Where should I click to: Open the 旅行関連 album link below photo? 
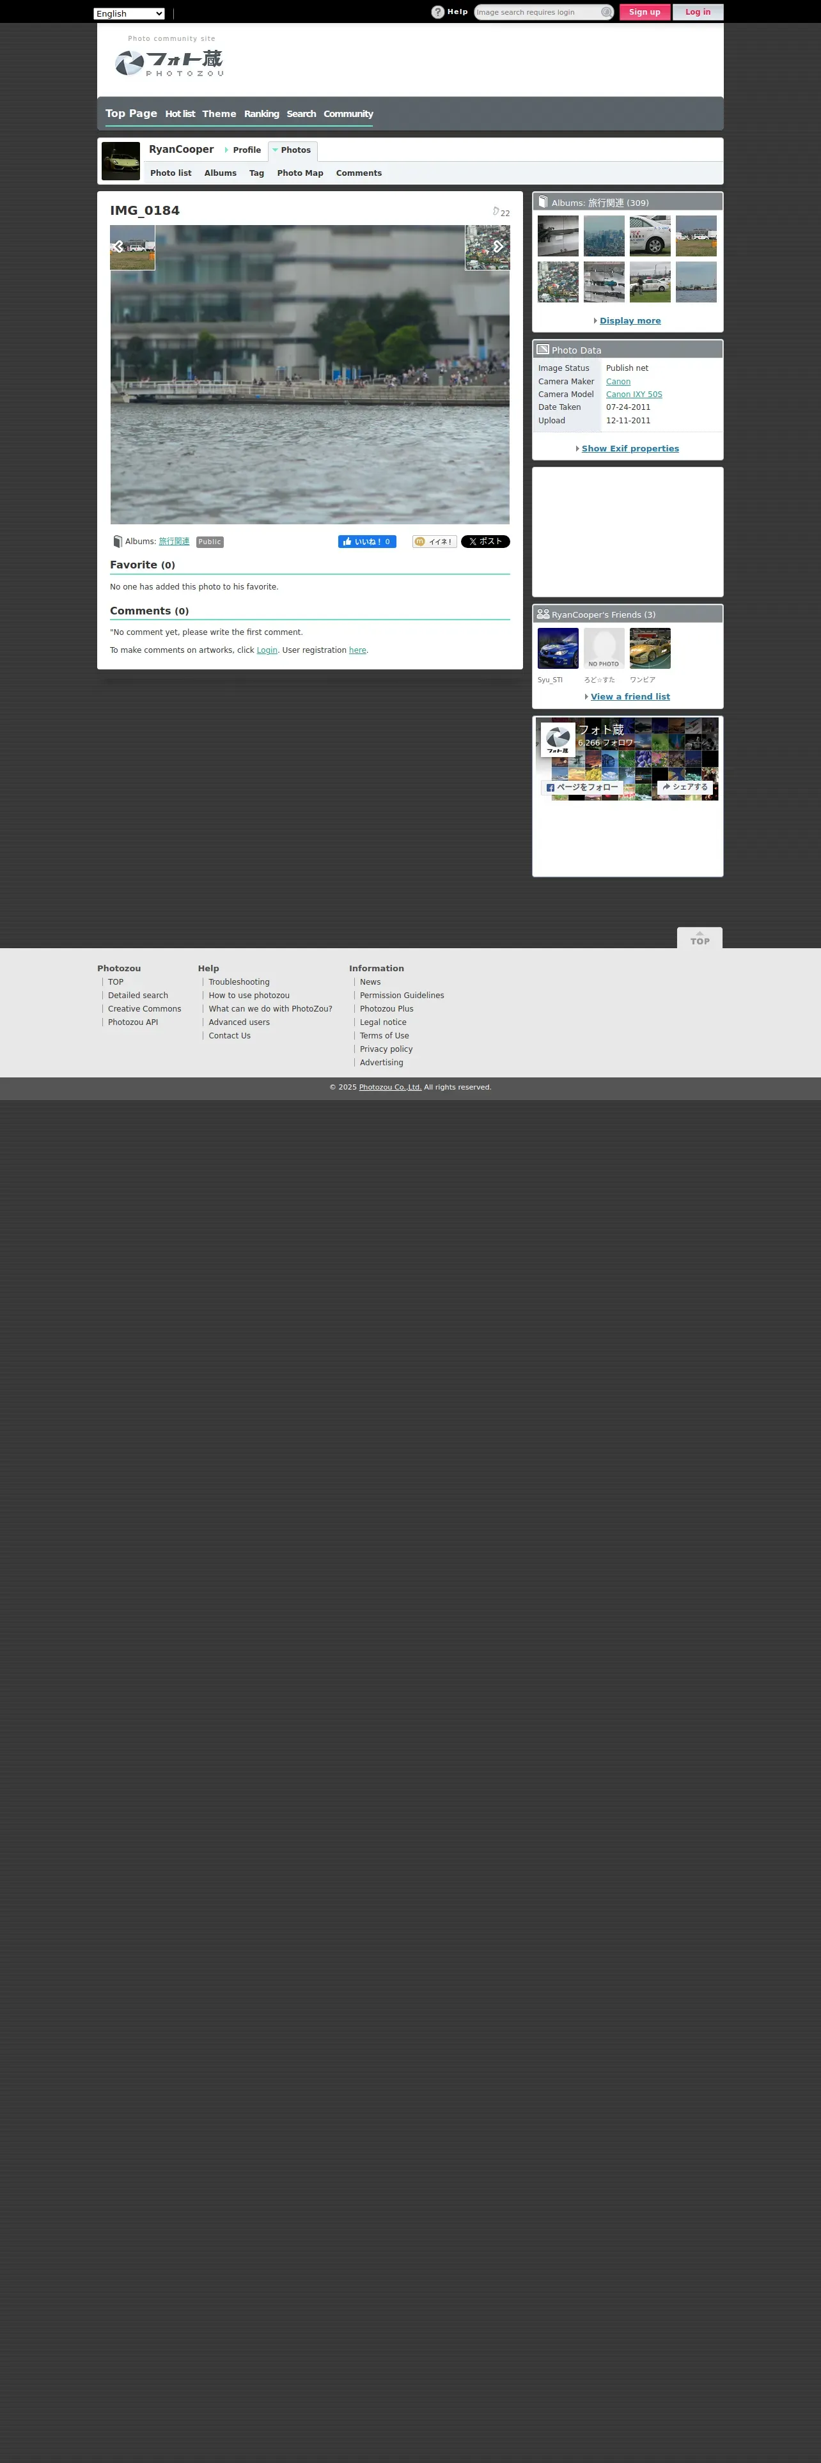point(174,541)
